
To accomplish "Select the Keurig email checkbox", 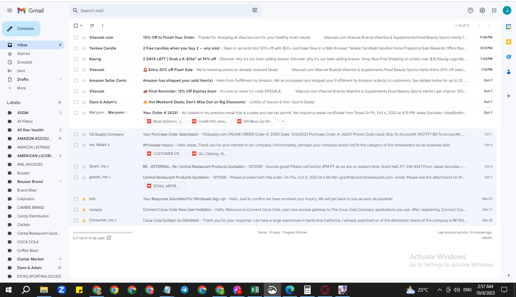I will coord(76,59).
